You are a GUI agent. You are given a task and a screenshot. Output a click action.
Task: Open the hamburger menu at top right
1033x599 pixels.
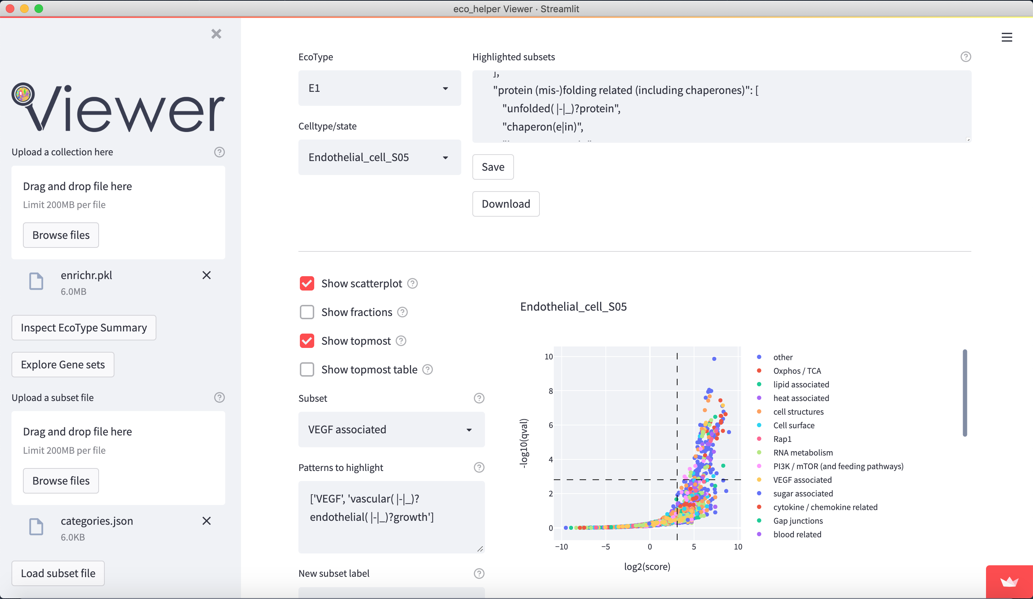point(1006,37)
